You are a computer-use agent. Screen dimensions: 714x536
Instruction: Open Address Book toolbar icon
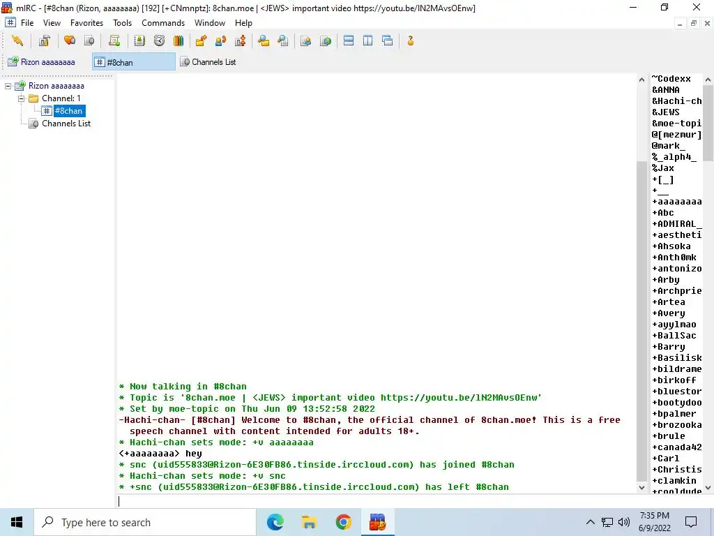139,40
